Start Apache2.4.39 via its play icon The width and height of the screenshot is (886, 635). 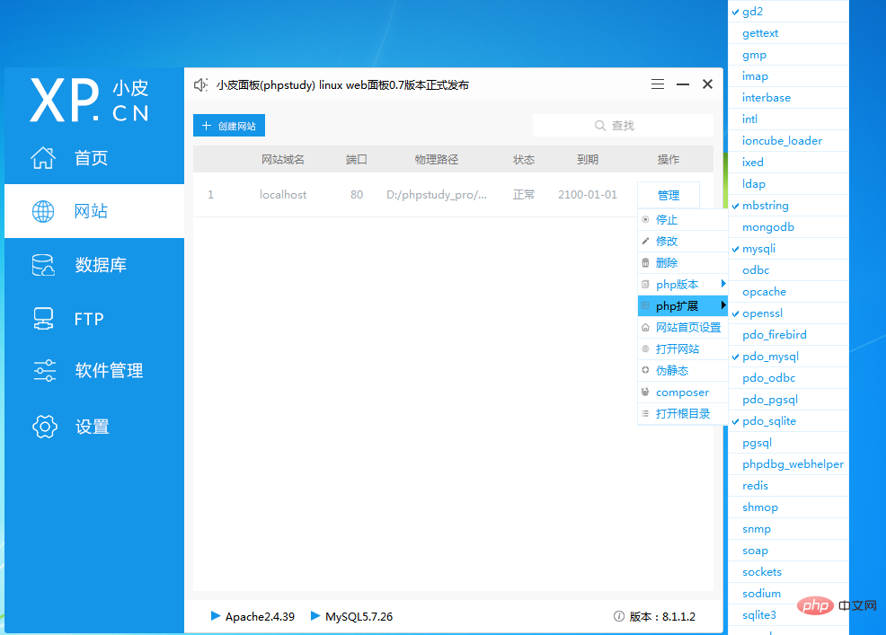tap(214, 616)
